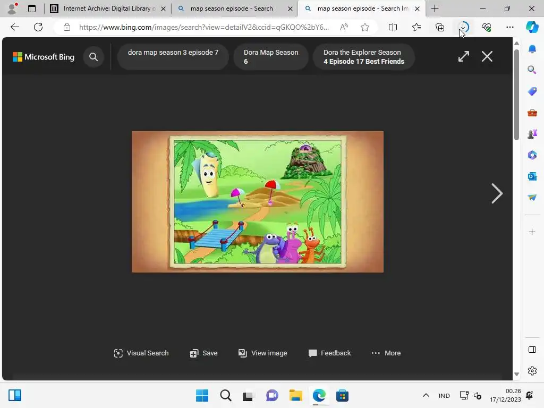544x408 pixels.
Task: Open Collections in the toolbar
Action: tap(440, 27)
